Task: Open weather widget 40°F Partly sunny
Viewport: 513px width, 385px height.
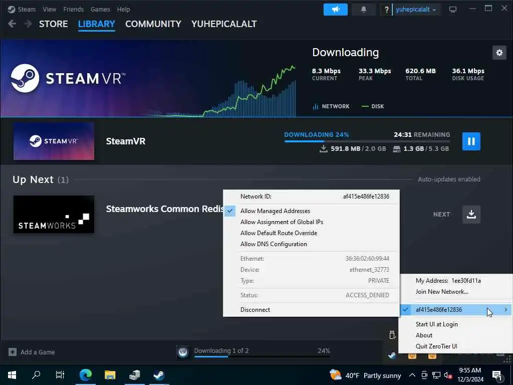Action: coord(365,375)
